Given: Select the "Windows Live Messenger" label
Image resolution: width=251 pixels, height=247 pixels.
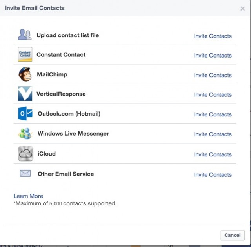Looking at the screenshot, I should (x=73, y=134).
